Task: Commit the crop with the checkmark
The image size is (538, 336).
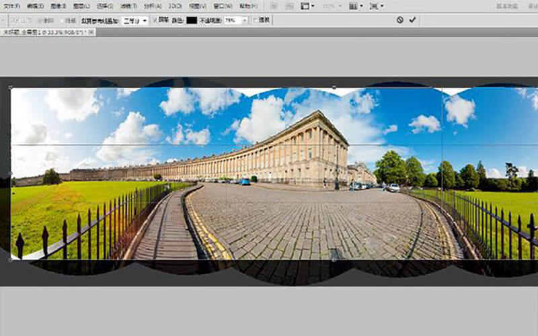Action: (x=412, y=20)
